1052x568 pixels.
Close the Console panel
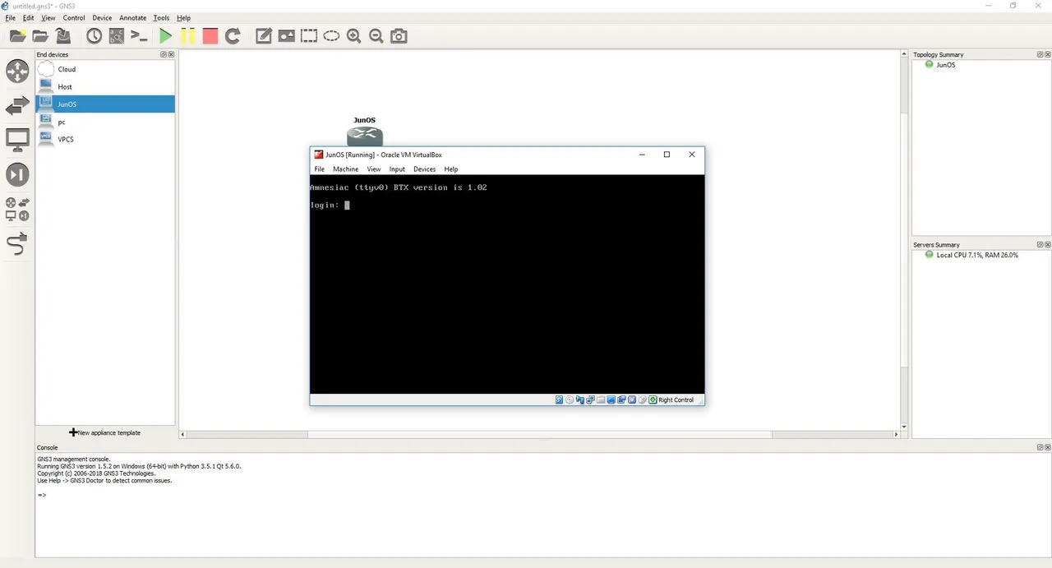[1047, 447]
